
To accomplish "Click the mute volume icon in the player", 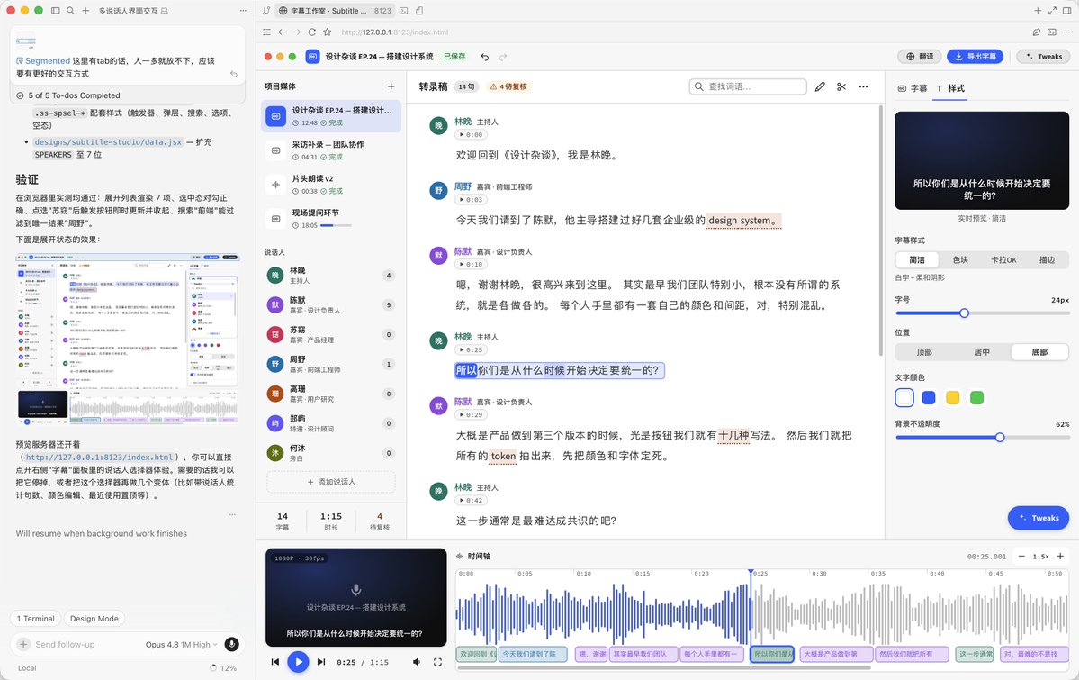I will 417,661.
